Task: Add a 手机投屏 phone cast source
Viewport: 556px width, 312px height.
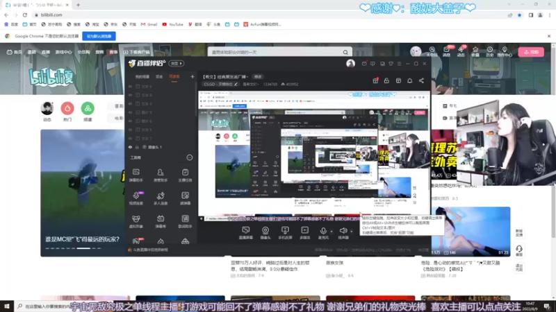Action: 285,233
